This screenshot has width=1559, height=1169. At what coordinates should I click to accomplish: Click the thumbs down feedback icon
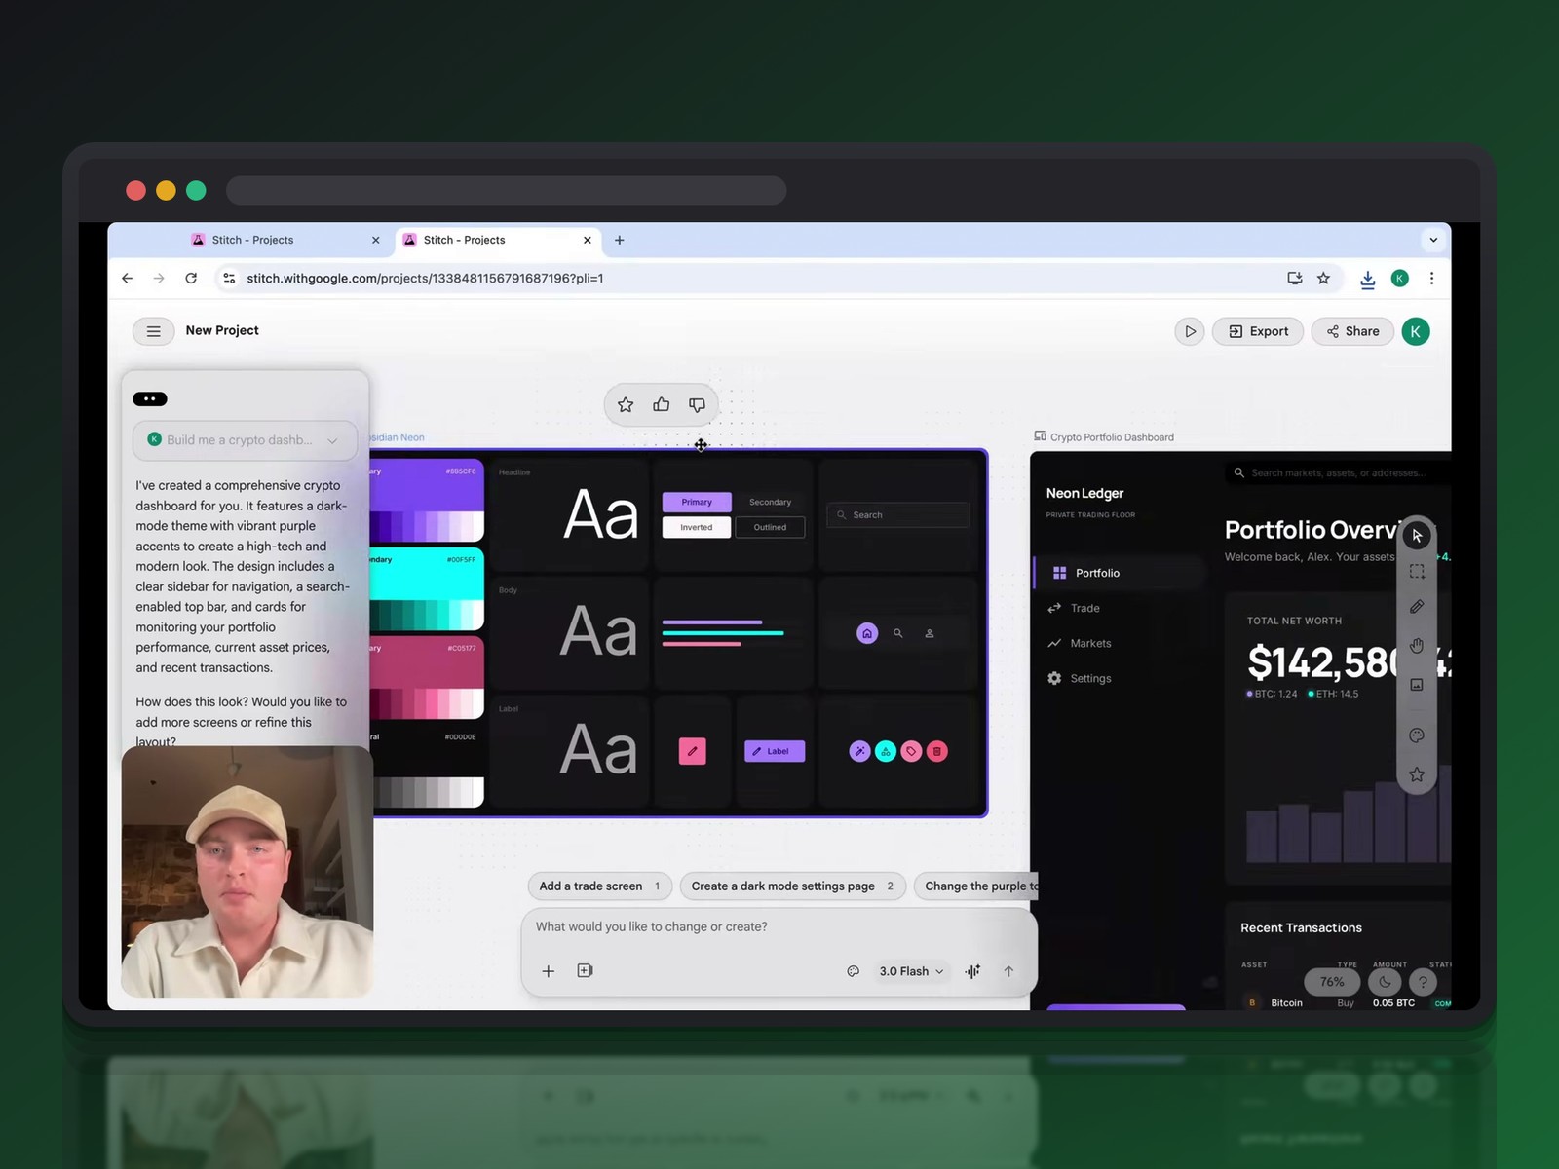coord(697,404)
